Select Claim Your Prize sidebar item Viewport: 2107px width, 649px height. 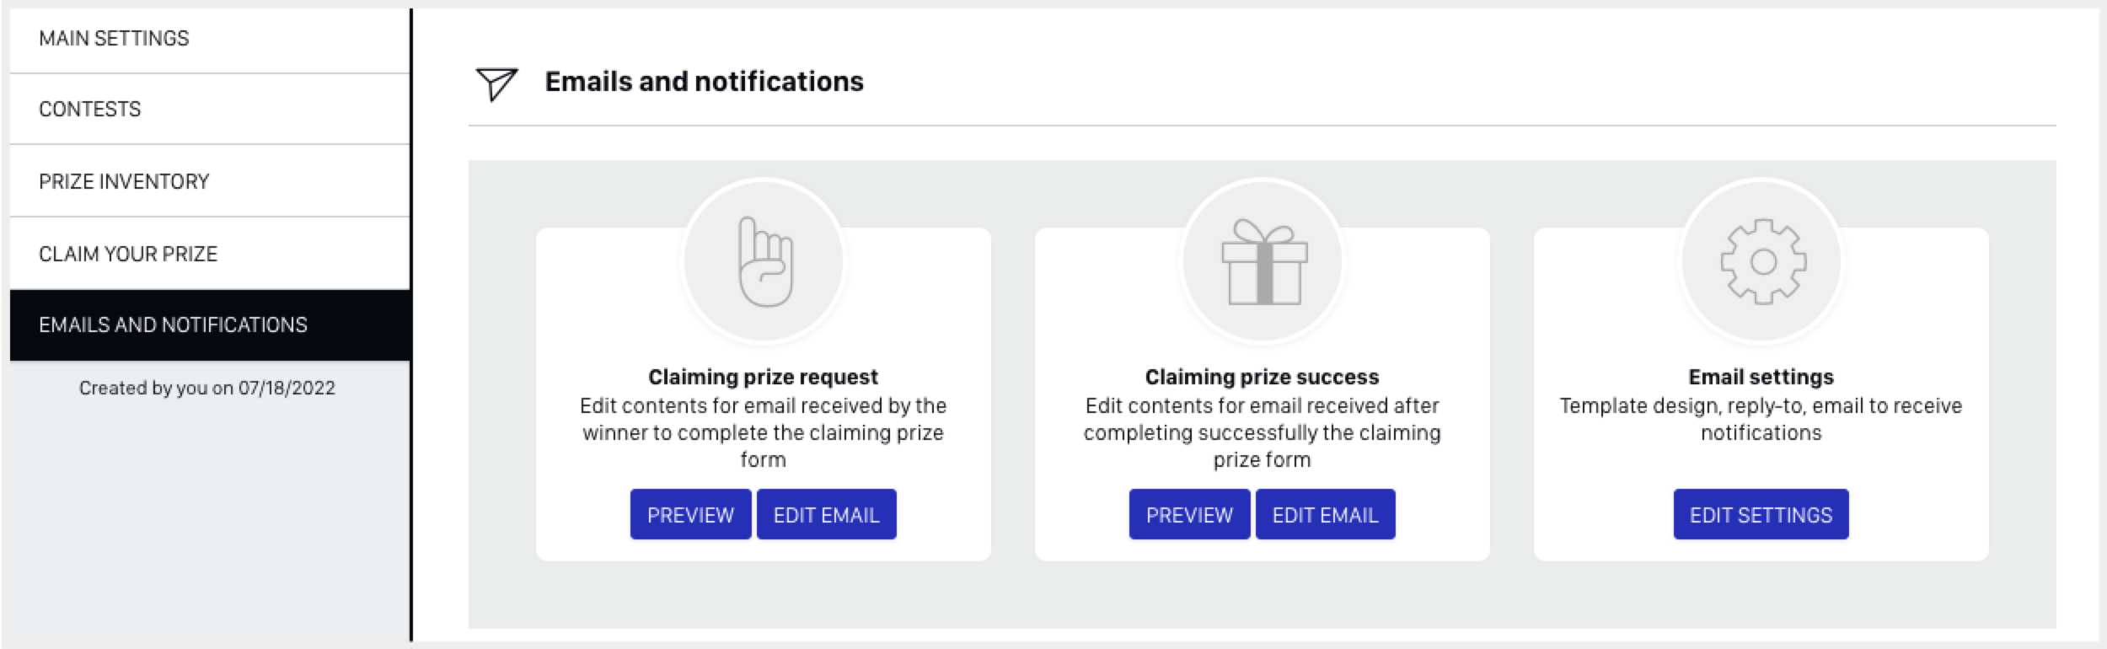click(128, 255)
